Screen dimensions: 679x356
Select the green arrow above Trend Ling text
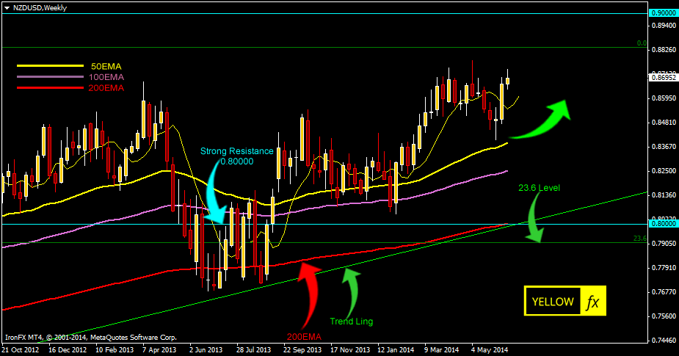point(352,289)
